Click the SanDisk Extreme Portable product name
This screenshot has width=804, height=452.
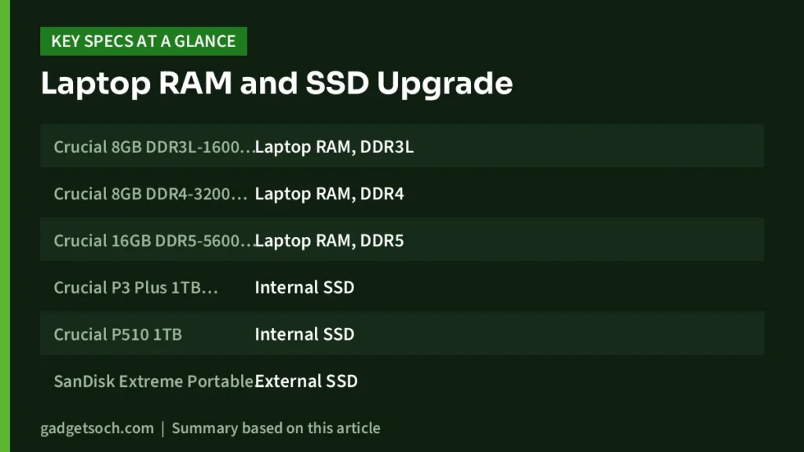click(x=154, y=381)
